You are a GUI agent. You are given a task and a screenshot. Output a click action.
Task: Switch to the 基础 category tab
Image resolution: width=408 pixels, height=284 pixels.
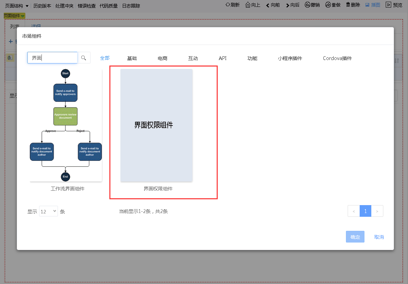click(132, 58)
